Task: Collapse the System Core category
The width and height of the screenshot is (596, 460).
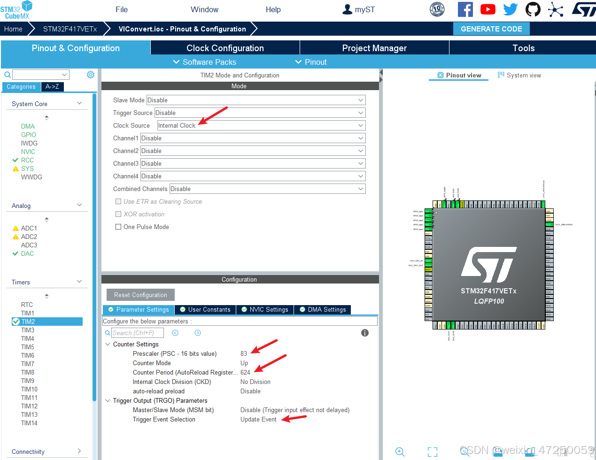Action: click(79, 103)
